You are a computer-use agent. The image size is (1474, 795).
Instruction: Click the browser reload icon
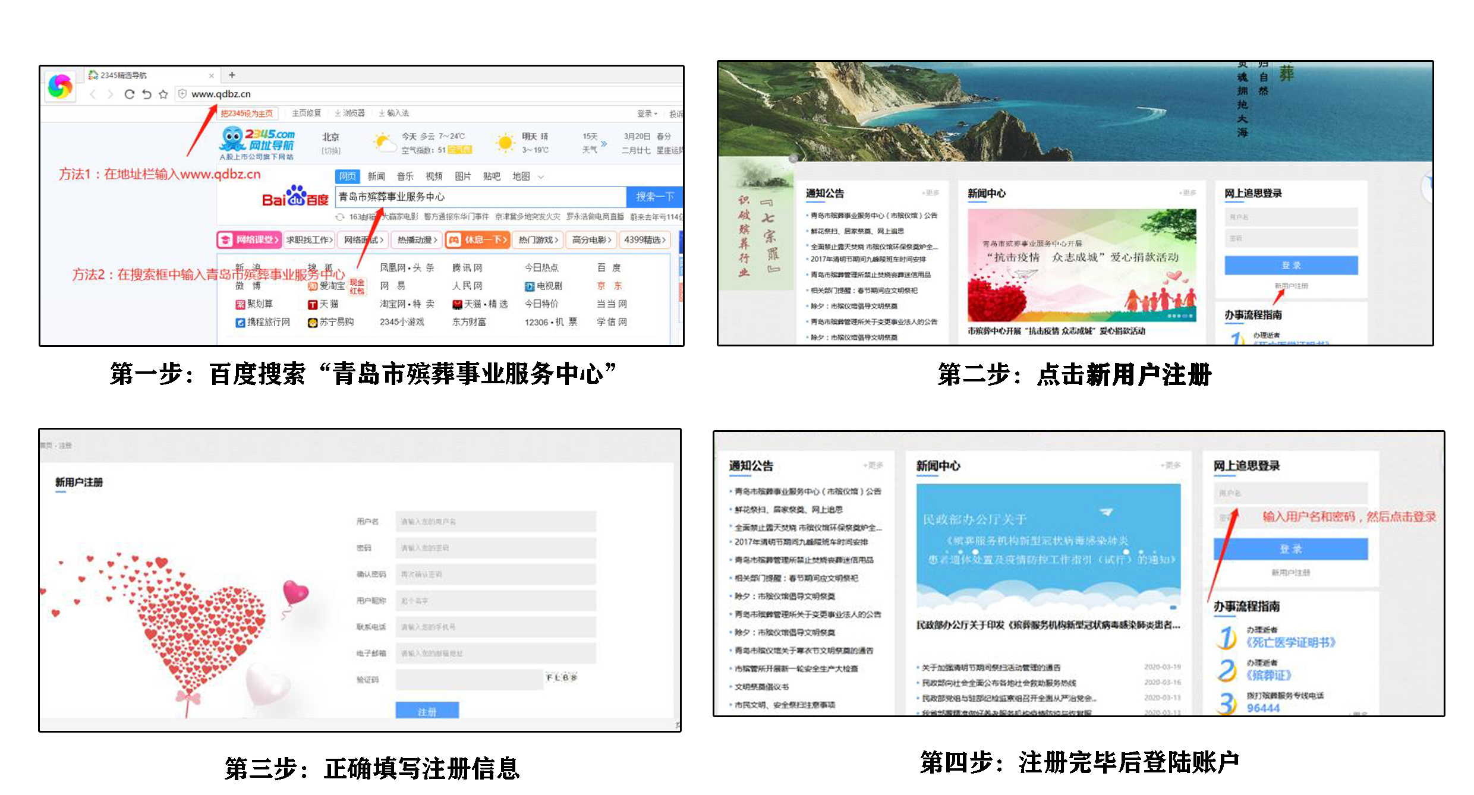tap(129, 94)
